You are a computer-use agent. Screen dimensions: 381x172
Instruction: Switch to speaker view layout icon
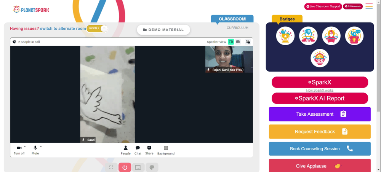231,42
